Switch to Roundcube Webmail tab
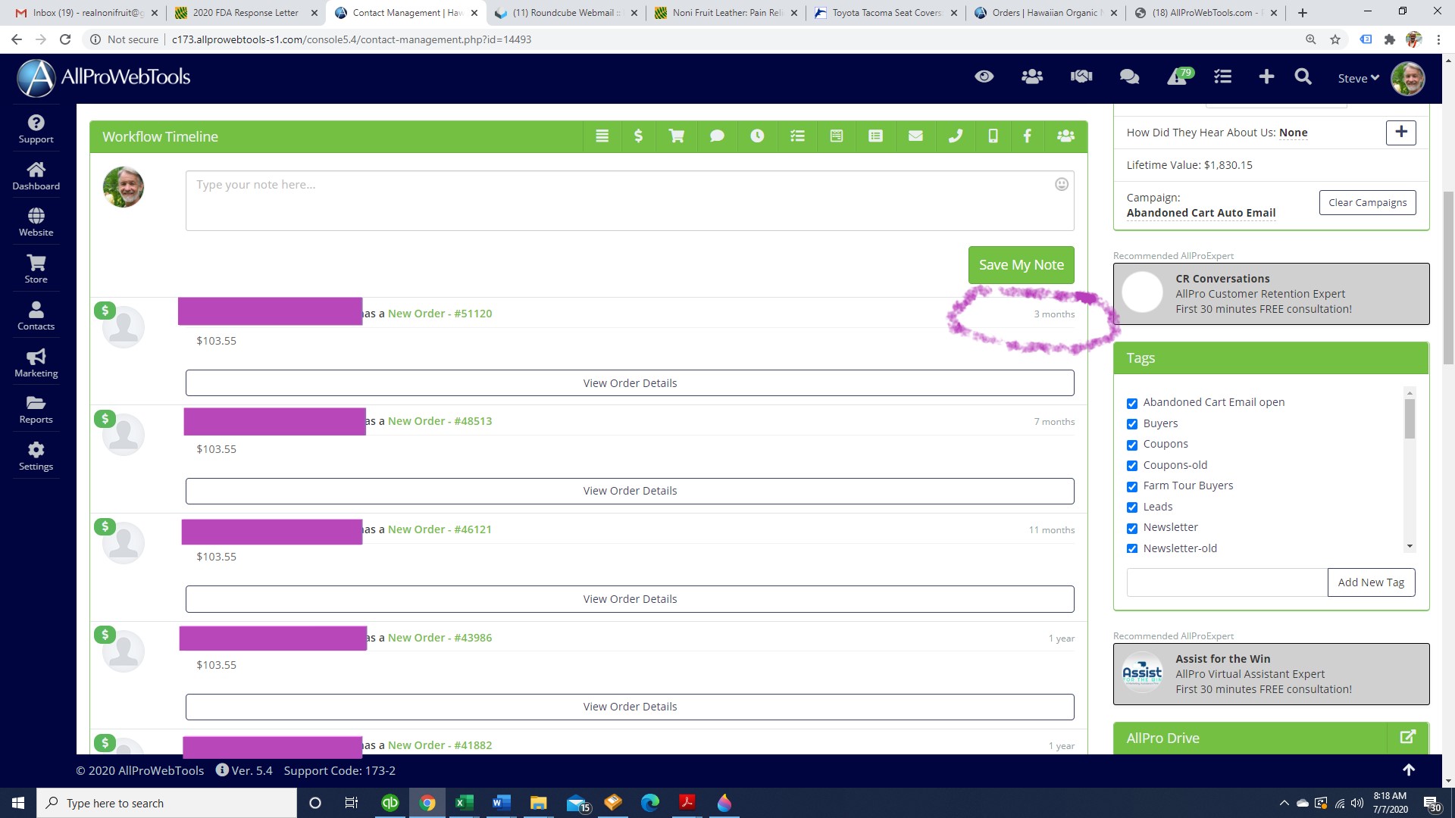This screenshot has height=818, width=1455. coord(565,13)
